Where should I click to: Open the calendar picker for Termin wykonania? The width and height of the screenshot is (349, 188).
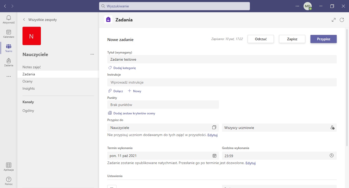[x=214, y=156]
